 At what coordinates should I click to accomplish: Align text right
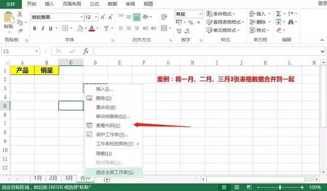137,29
